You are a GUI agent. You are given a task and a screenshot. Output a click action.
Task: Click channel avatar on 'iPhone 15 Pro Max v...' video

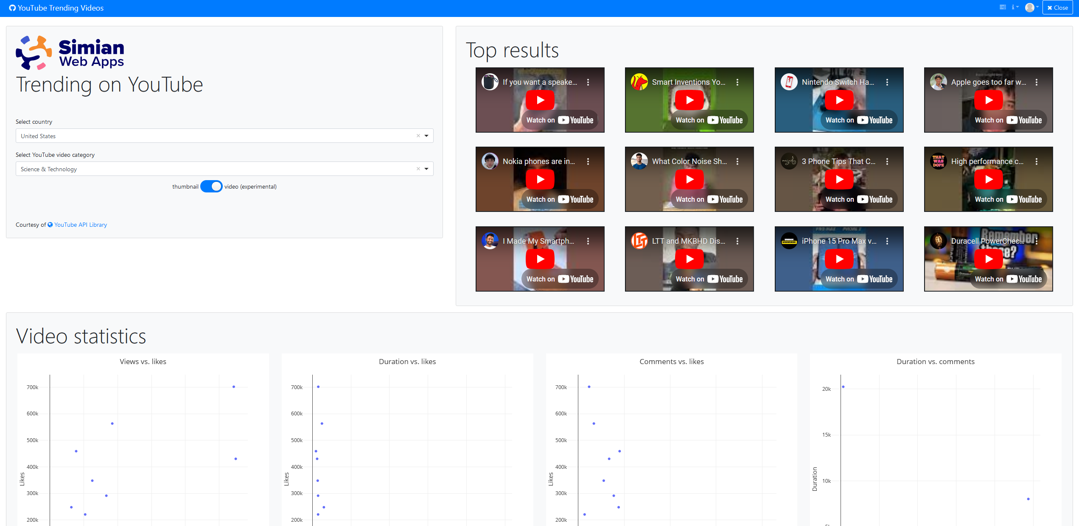(789, 241)
